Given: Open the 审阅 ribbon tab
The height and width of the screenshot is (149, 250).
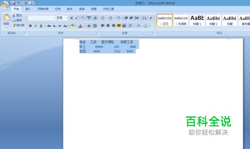Looking at the screenshot, I should (x=82, y=9).
